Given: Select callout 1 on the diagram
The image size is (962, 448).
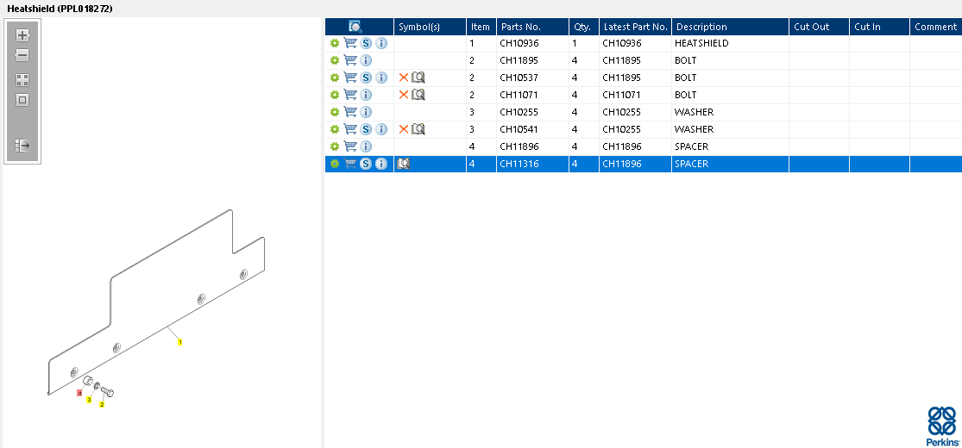Looking at the screenshot, I should pyautogui.click(x=179, y=342).
